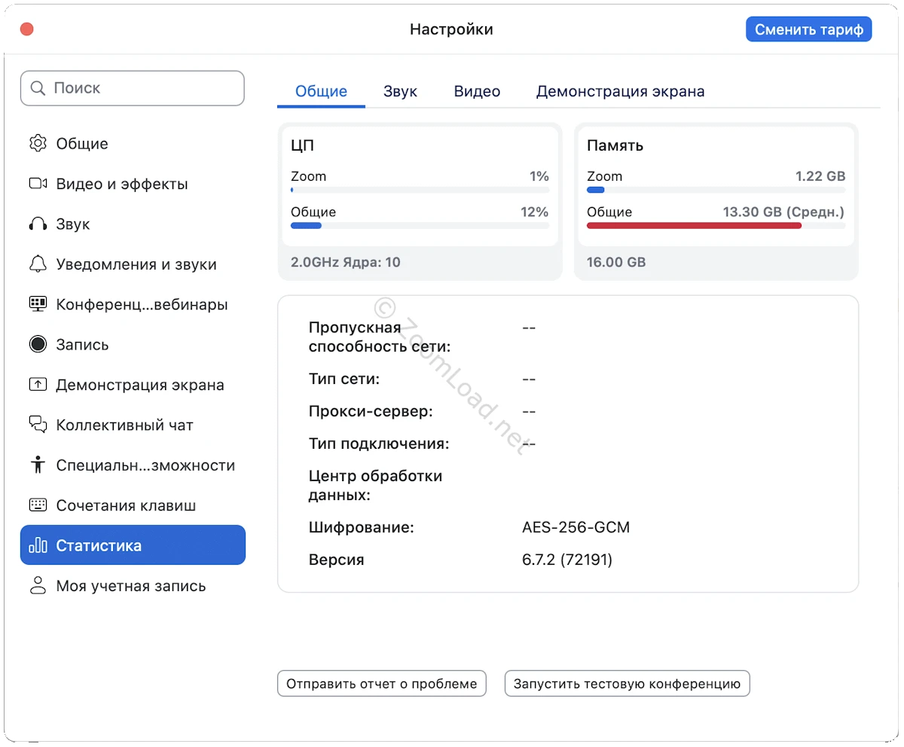The image size is (904, 747).
Task: Click the accessibility person icon
Action: (38, 465)
